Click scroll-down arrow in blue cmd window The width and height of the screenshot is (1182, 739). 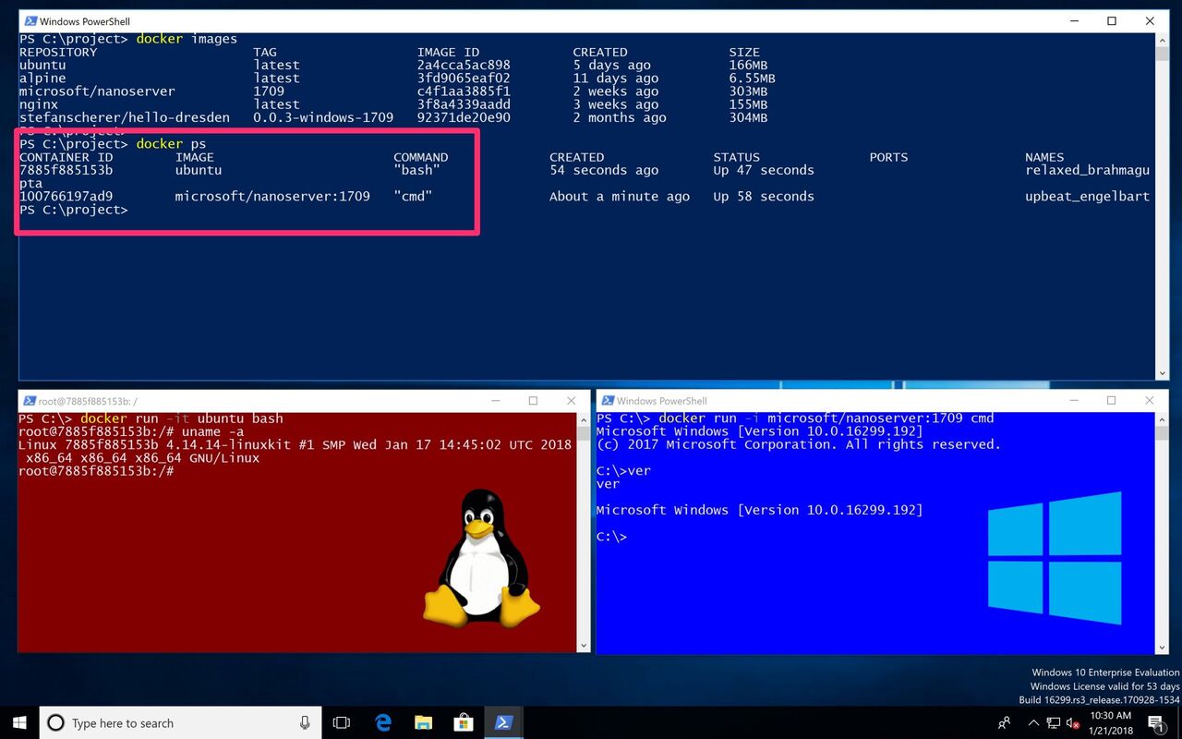pos(1162,646)
